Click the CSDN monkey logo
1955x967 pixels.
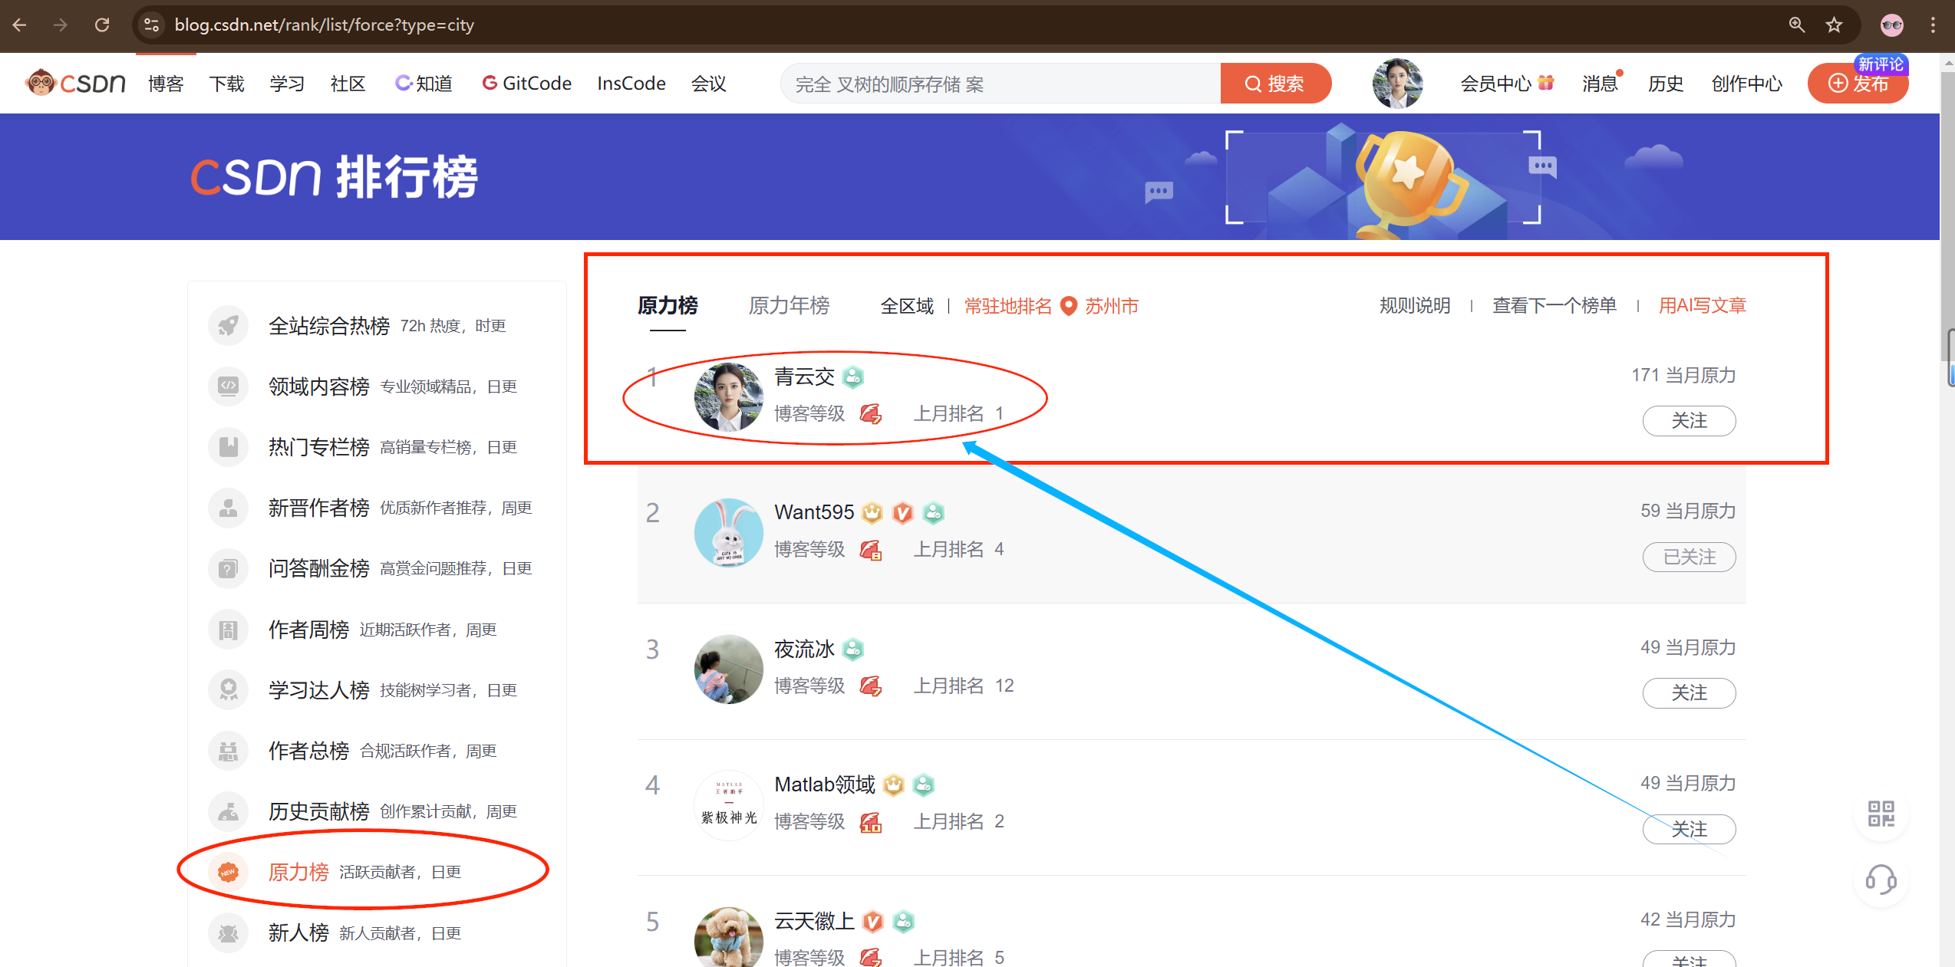[x=75, y=83]
